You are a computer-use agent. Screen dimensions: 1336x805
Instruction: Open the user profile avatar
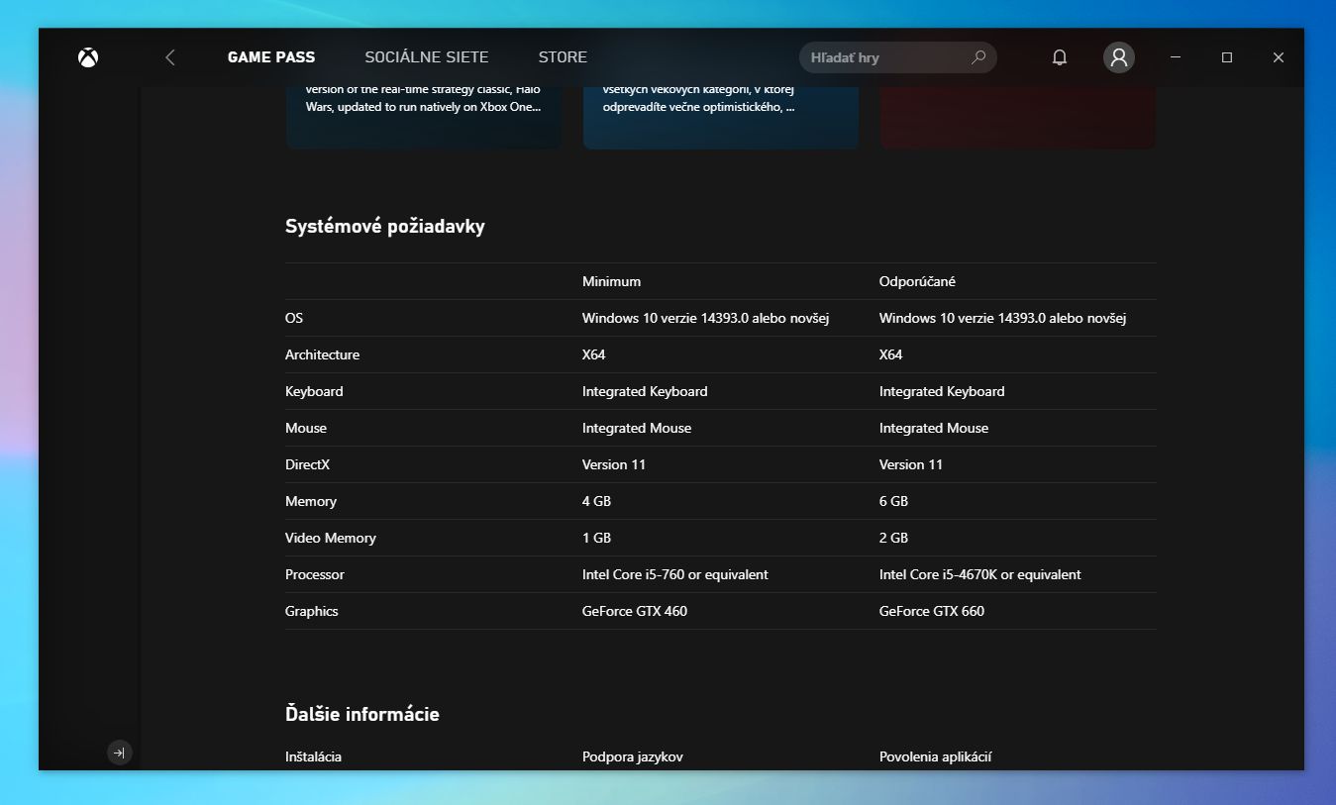tap(1119, 57)
